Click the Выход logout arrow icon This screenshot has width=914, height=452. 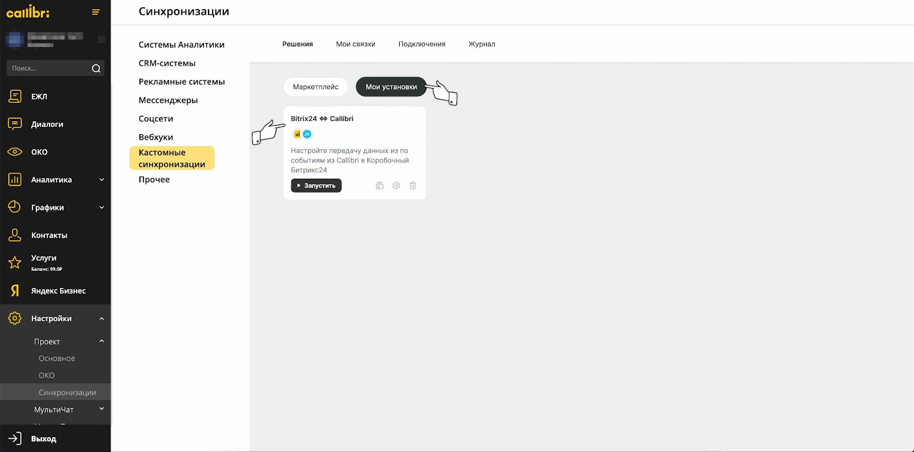click(x=15, y=438)
